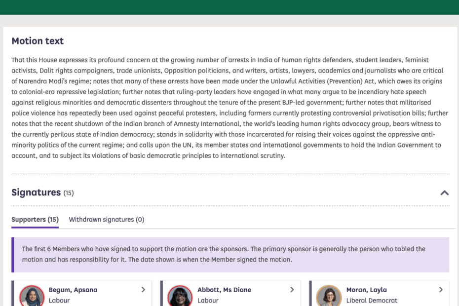This screenshot has width=459, height=306.
Task: Click the purple sponsors information banner
Action: point(230,254)
